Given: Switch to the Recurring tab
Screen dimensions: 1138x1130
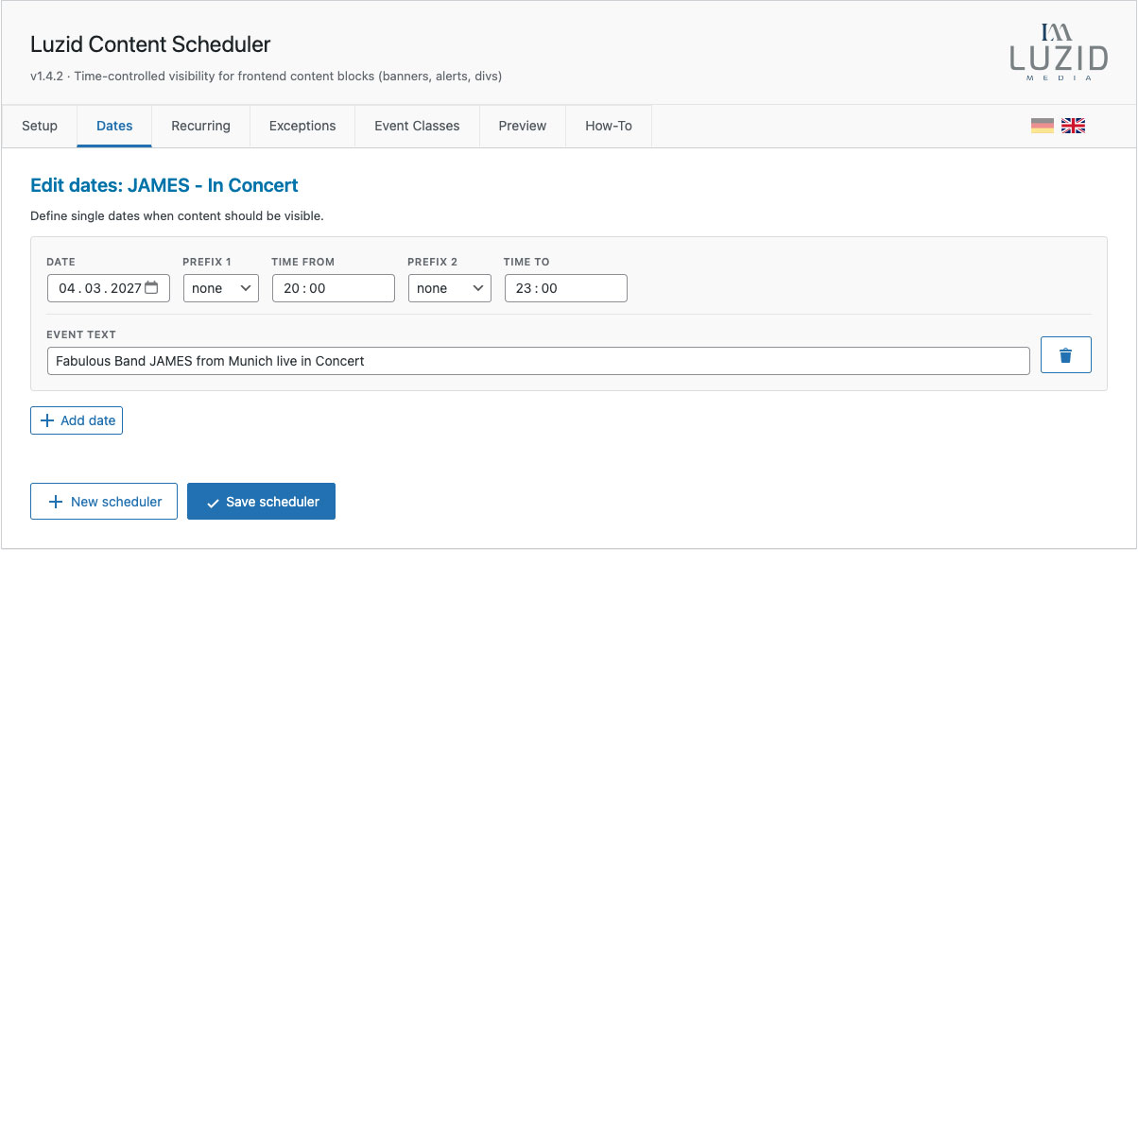Looking at the screenshot, I should [200, 126].
